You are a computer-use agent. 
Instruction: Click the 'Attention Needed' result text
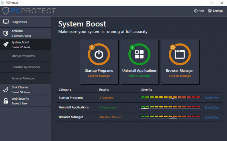(110, 117)
